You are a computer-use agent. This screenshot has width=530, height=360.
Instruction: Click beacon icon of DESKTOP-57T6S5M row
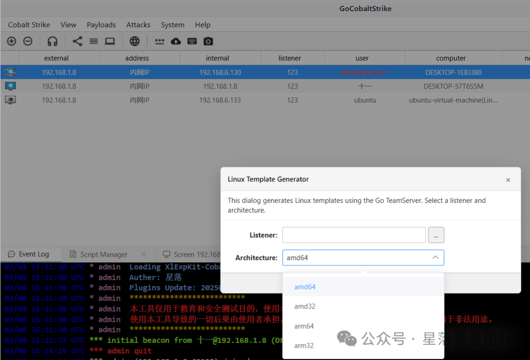pyautogui.click(x=10, y=86)
